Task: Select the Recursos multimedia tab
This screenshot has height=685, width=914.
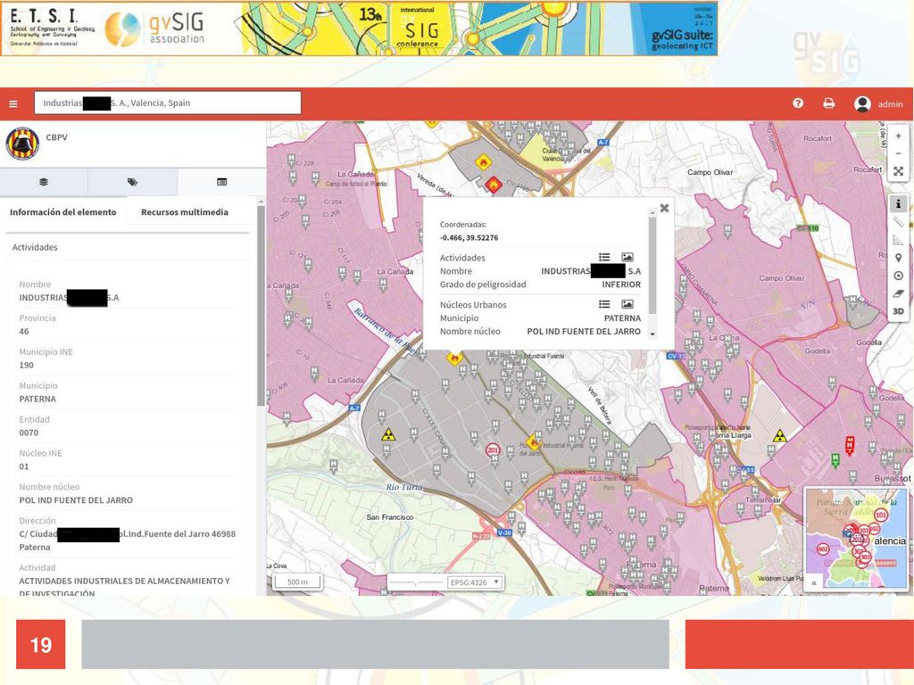Action: (x=184, y=212)
